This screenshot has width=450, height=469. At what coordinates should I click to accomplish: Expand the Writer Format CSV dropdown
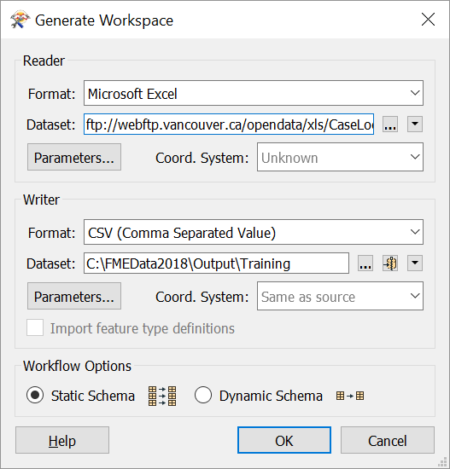(253, 232)
